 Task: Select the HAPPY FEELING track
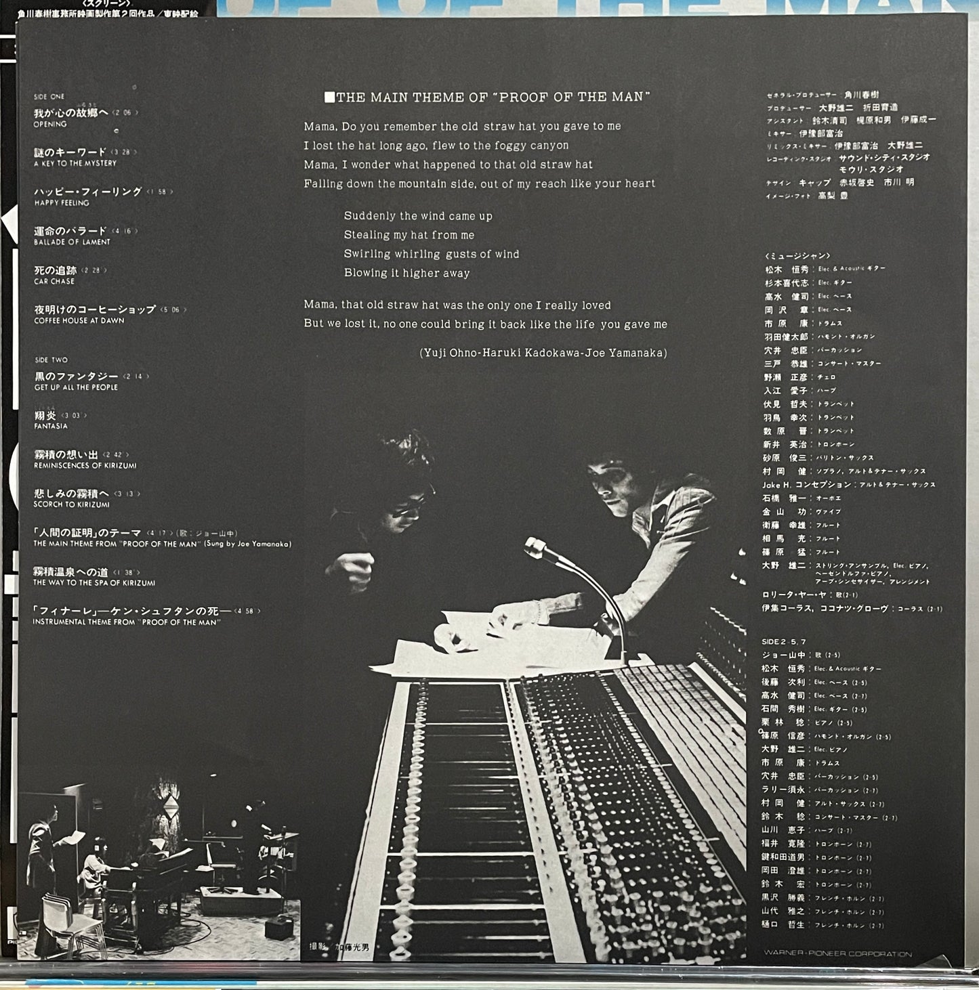tap(62, 203)
